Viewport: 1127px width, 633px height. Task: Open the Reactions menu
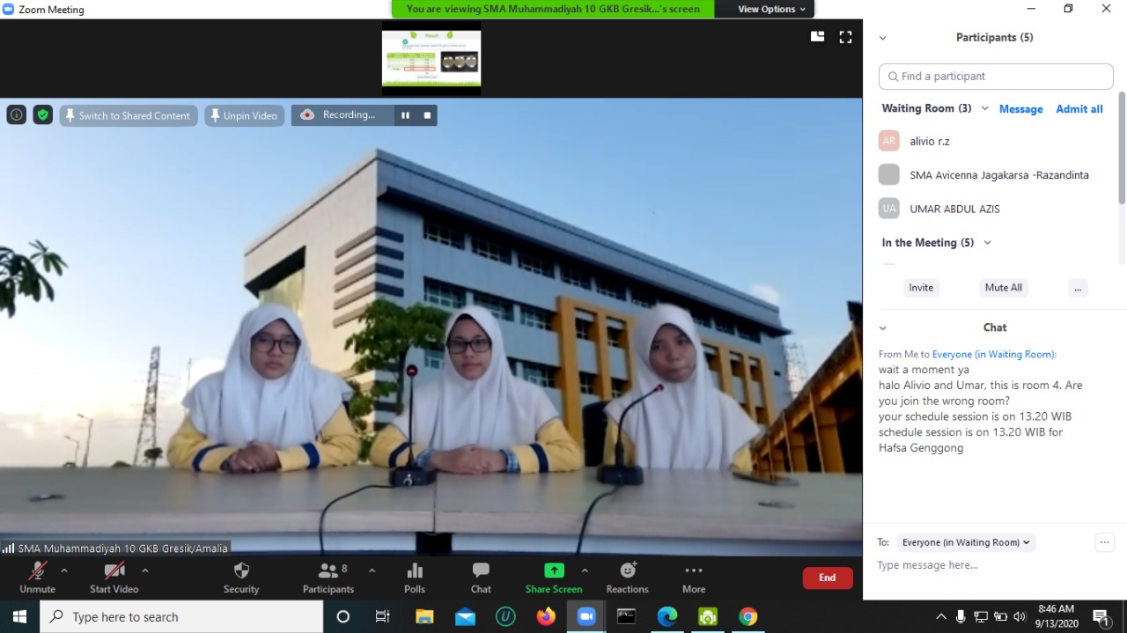627,577
